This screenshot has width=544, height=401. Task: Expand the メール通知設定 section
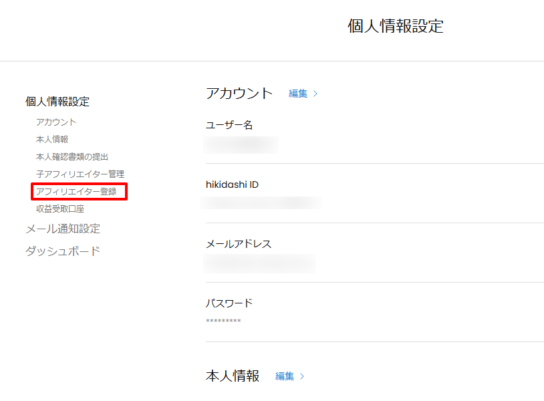pyautogui.click(x=63, y=229)
